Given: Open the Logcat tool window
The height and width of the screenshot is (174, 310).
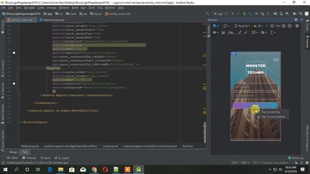Looking at the screenshot, I should coord(62,158).
